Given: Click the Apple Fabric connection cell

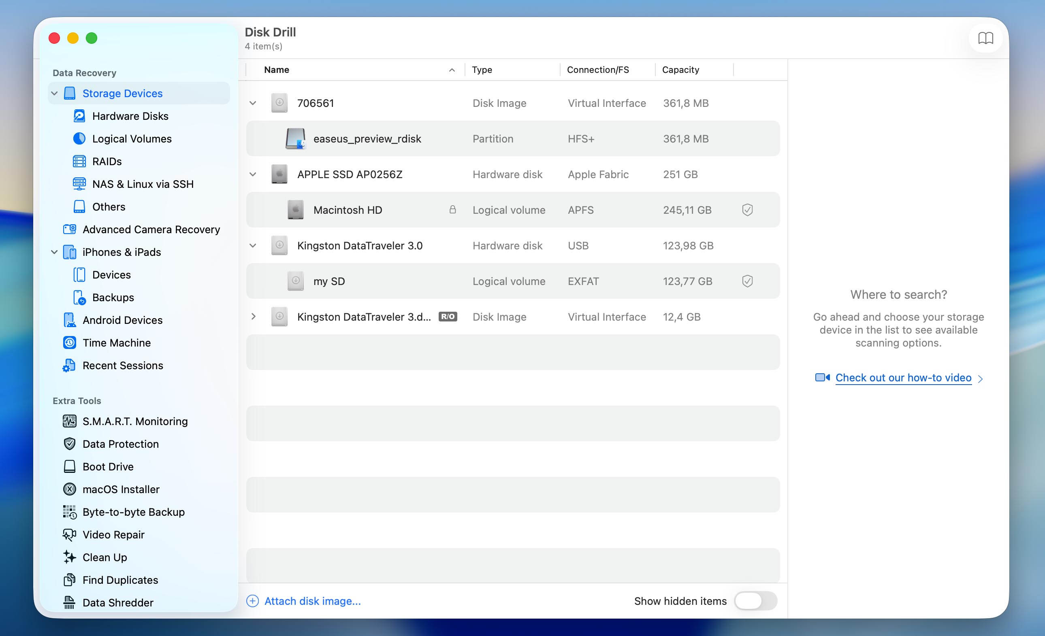Looking at the screenshot, I should [x=598, y=174].
